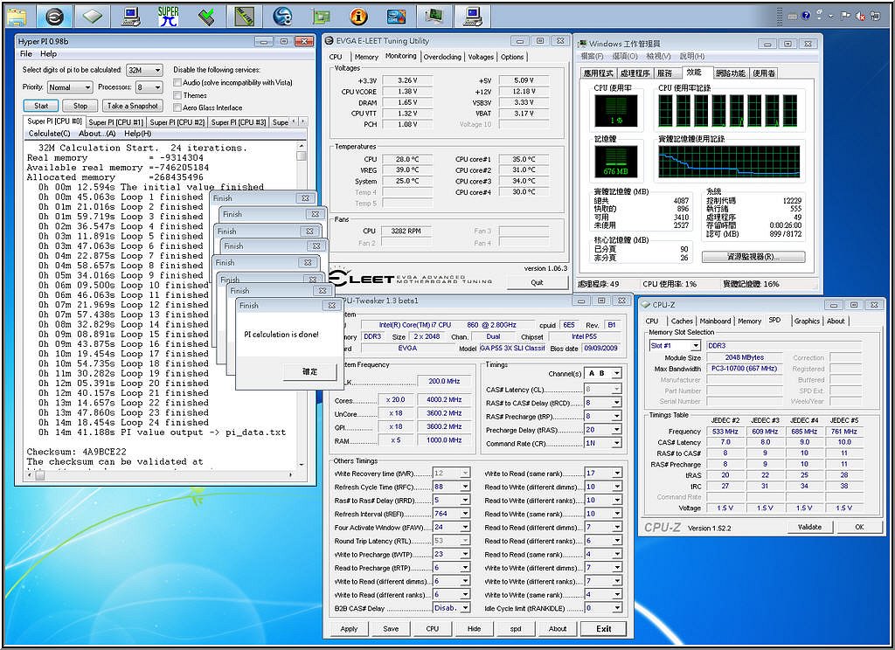Click the keyboard icon in the system tray

793,16
